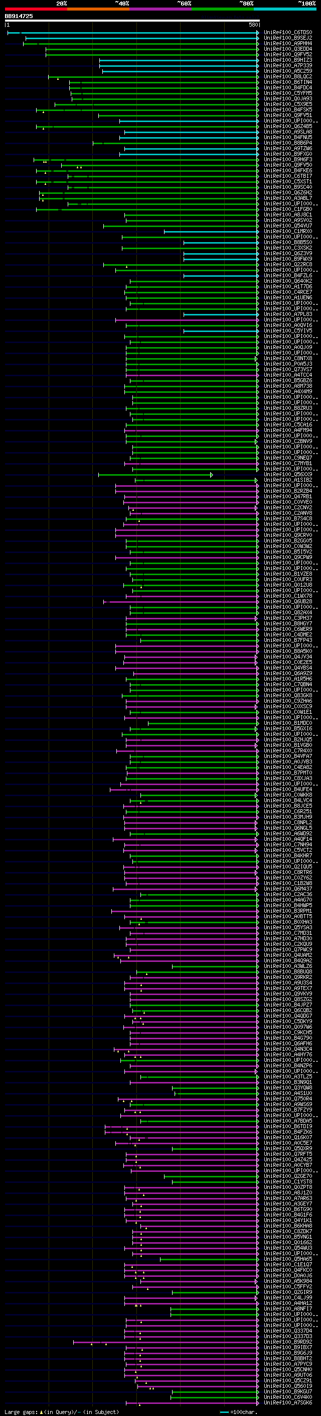
Task: Open the UniRef100_B9FWX9 hit
Action: [x=288, y=259]
